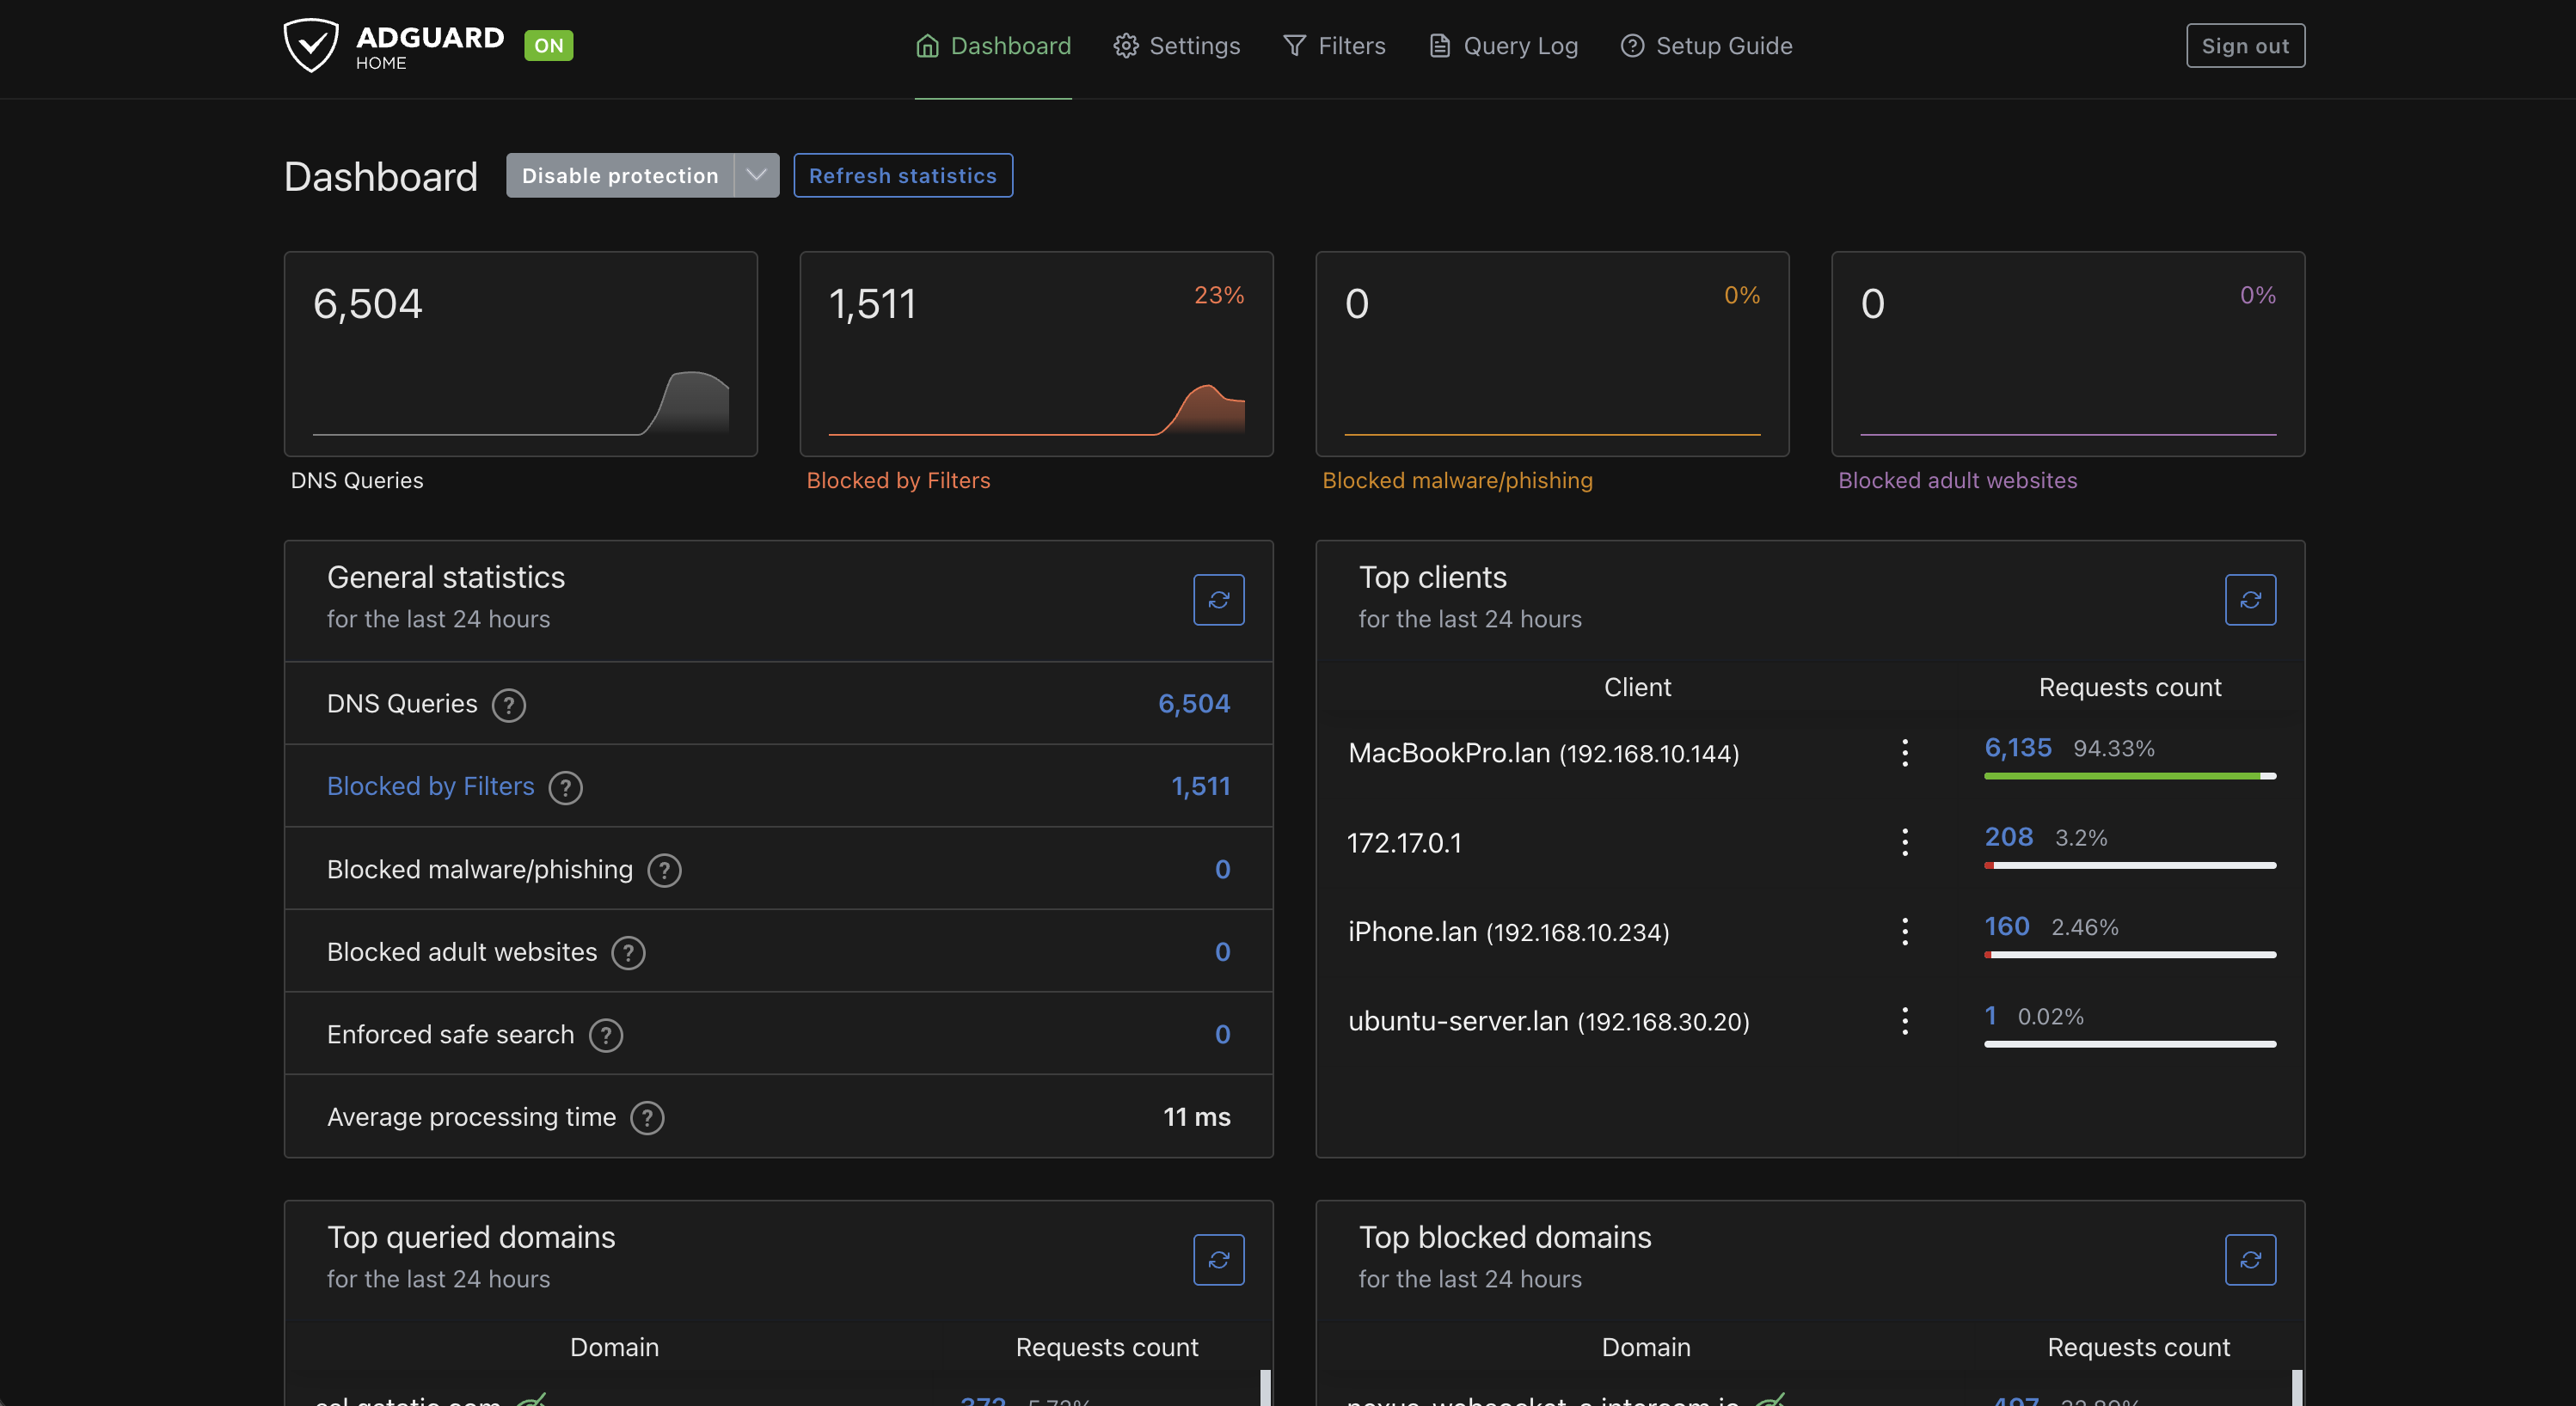
Task: Show help for Blocked malware/phishing
Action: coord(664,871)
